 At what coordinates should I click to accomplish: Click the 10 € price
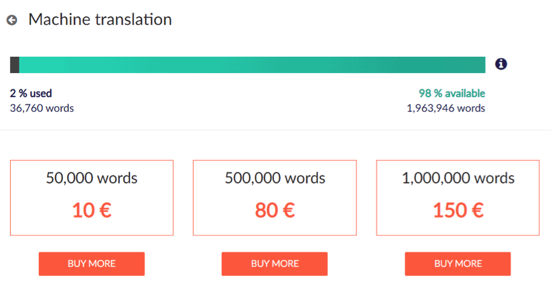pos(92,210)
